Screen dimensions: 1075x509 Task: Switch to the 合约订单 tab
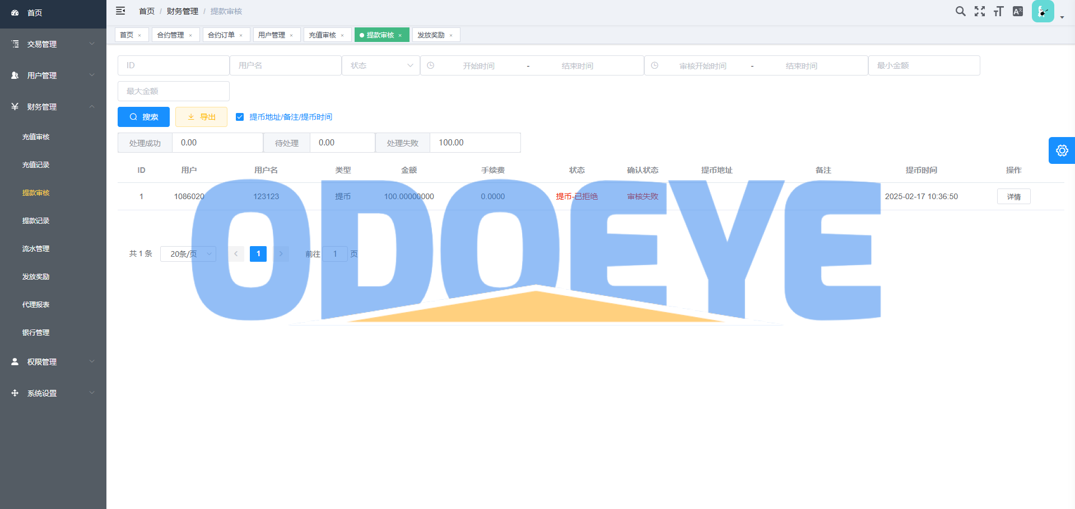click(x=221, y=35)
